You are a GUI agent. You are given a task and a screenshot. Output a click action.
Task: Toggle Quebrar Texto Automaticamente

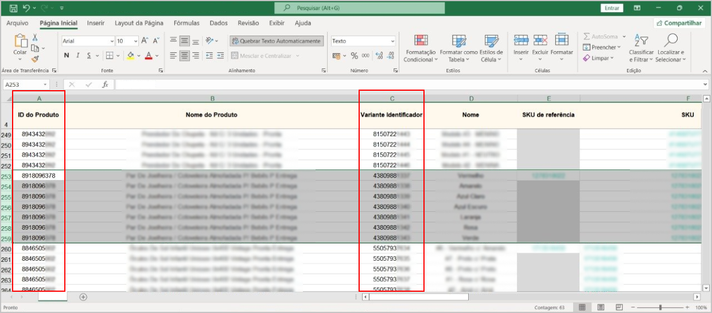[277, 41]
